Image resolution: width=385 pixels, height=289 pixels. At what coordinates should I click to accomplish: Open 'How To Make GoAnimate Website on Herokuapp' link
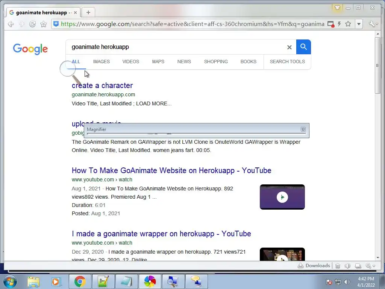171,170
